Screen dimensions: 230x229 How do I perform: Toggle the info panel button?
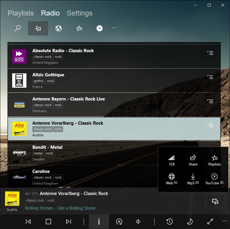point(99,222)
